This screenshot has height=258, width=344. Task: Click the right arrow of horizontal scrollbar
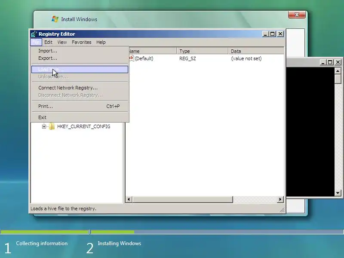(280, 200)
